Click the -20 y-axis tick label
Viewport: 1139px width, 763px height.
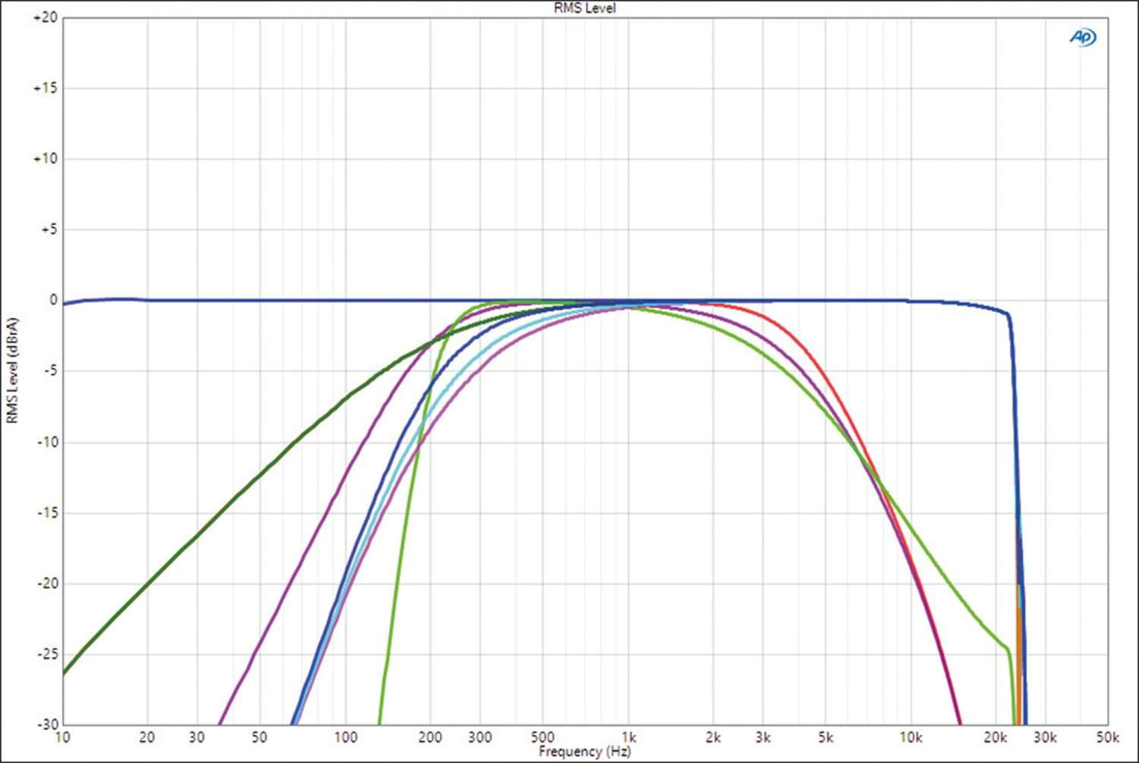[x=46, y=583]
